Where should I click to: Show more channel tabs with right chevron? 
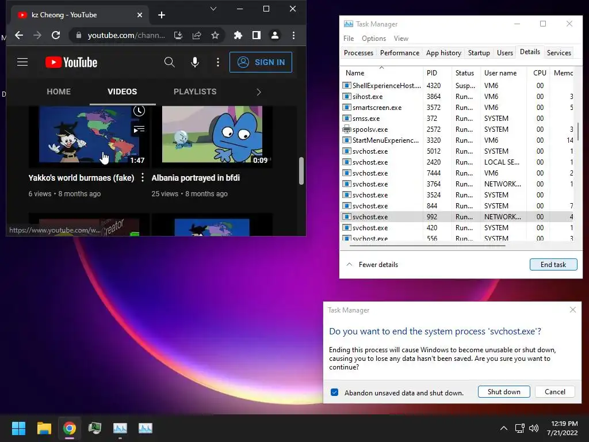coord(258,92)
